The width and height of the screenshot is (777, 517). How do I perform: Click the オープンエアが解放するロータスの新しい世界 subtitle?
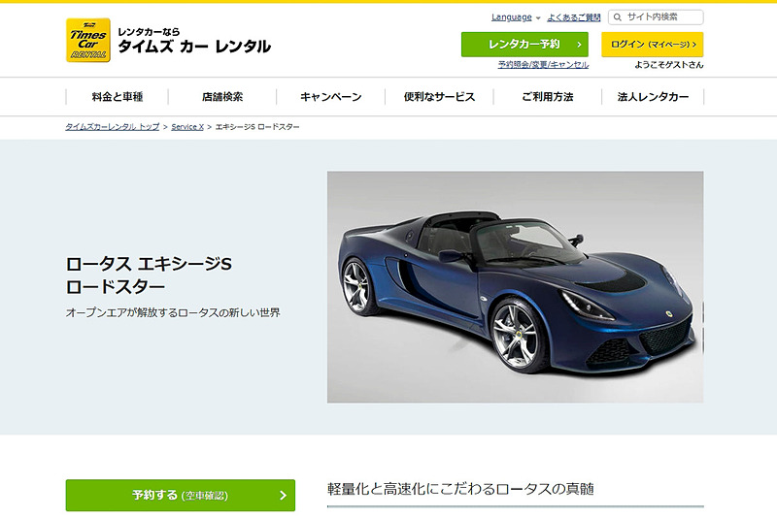tap(173, 312)
